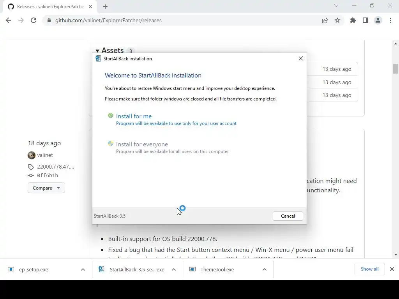This screenshot has height=299, width=399.
Task: Cancel the StartAllBack installation
Action: [288, 216]
